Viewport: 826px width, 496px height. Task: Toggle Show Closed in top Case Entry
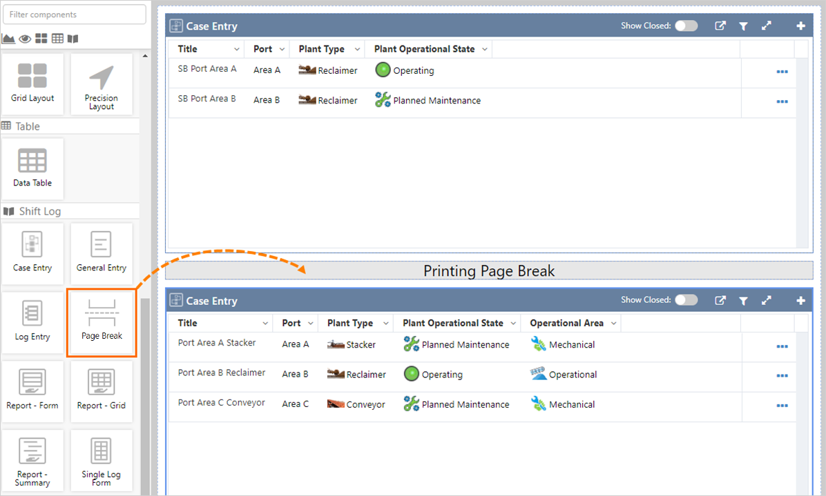pos(686,26)
